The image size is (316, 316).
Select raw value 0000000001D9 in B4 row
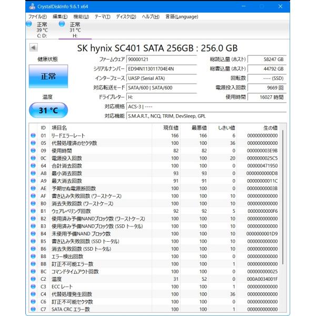262,234
